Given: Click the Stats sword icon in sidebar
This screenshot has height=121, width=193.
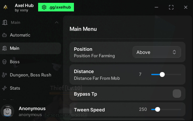Looking at the screenshot, I should tap(4, 88).
